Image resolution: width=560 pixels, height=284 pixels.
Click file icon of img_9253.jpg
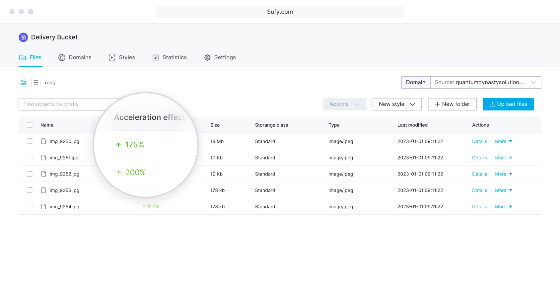tap(43, 190)
